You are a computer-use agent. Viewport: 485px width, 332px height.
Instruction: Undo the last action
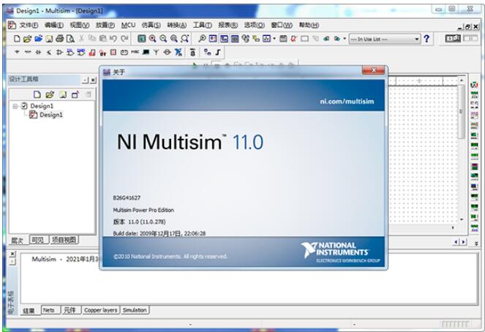113,39
